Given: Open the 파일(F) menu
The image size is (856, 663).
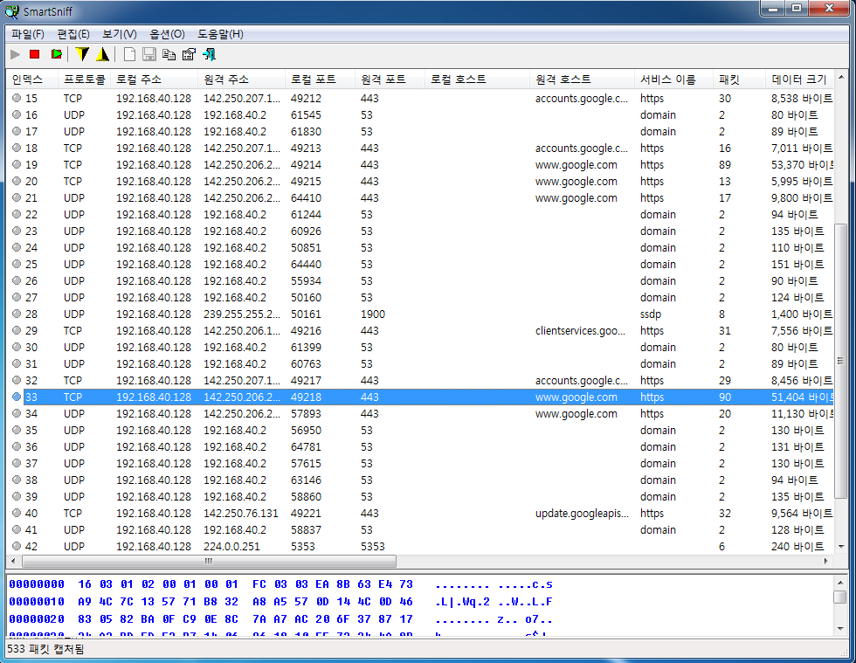Looking at the screenshot, I should click(28, 34).
